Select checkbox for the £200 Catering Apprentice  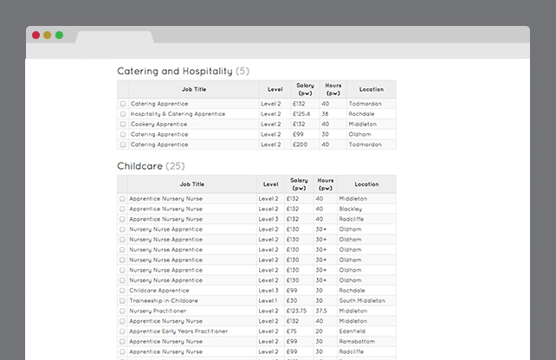(x=123, y=145)
